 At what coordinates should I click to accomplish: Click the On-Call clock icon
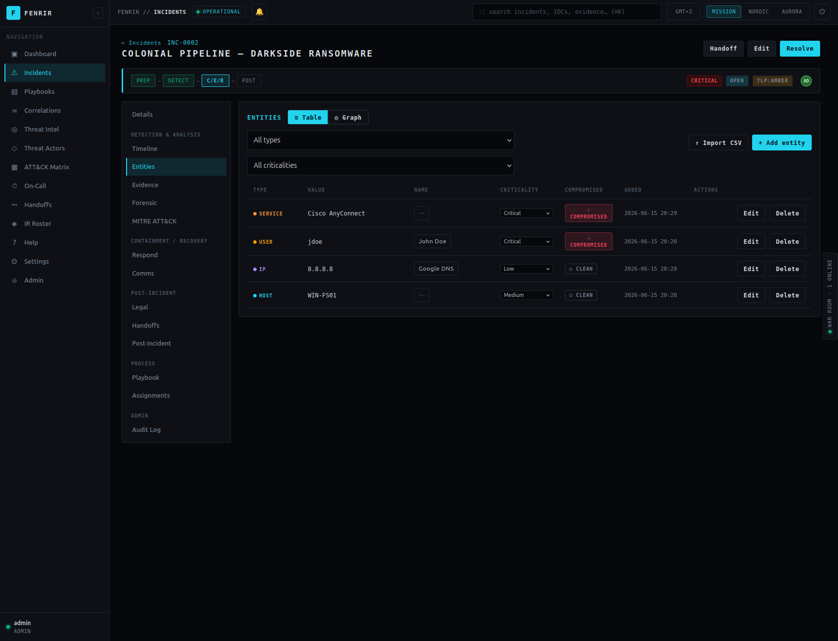(x=14, y=186)
